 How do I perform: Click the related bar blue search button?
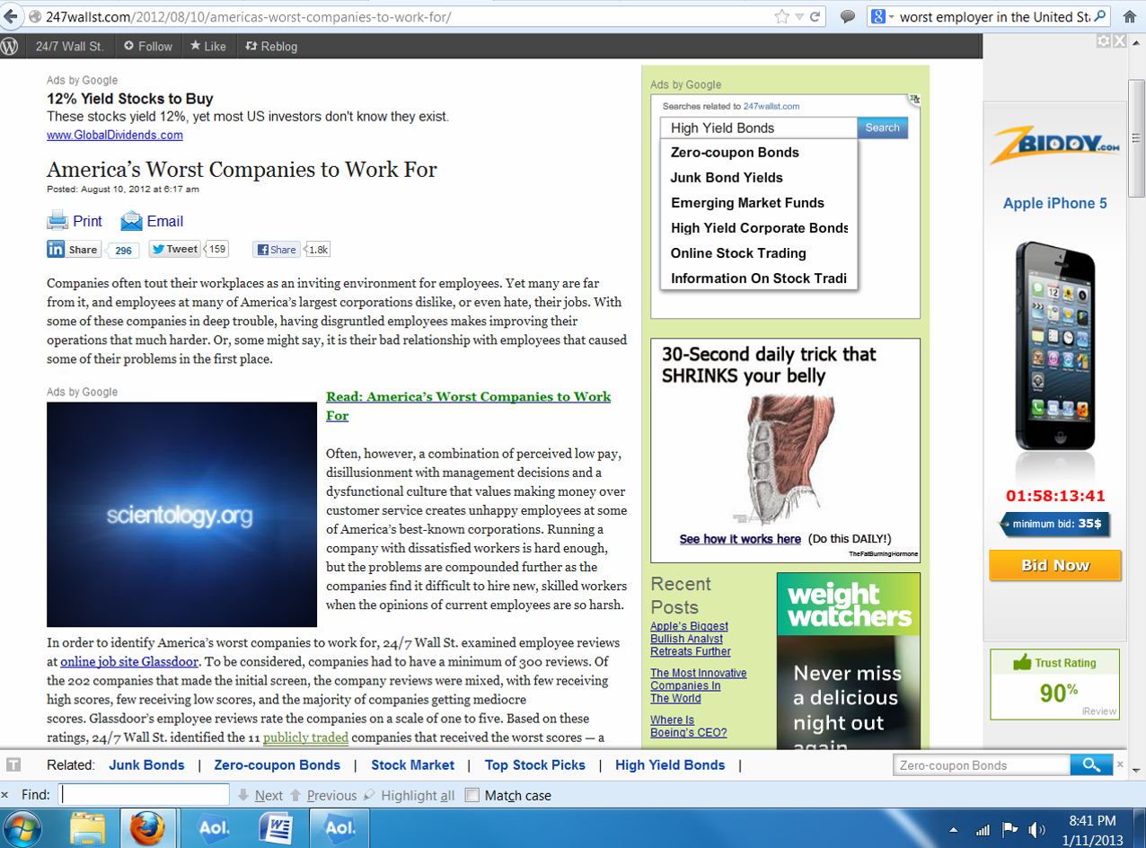(1091, 765)
